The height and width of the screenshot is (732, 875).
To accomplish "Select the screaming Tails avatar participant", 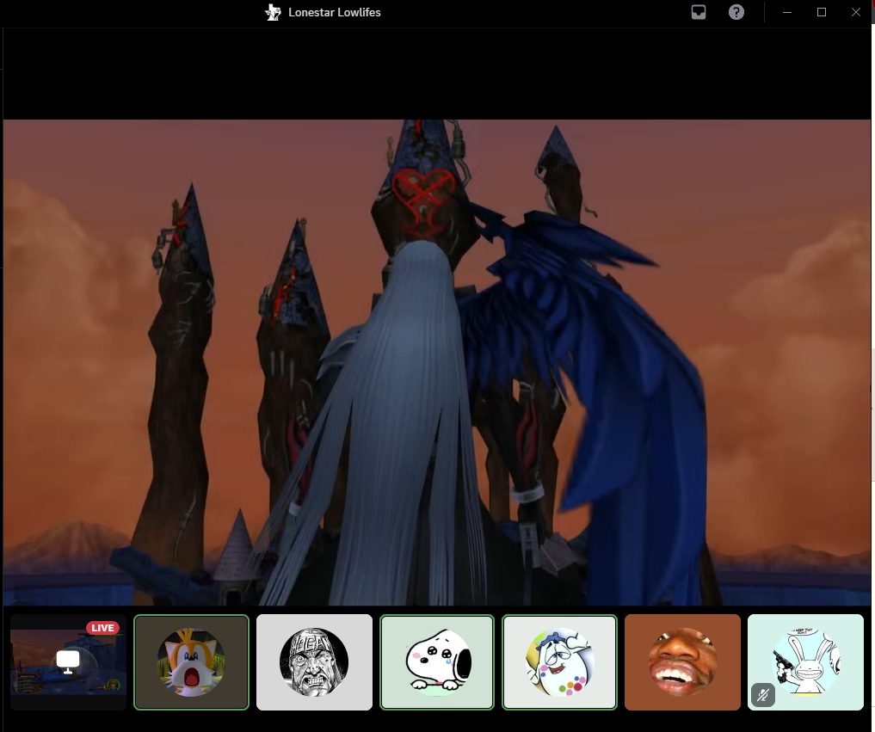I will (191, 662).
